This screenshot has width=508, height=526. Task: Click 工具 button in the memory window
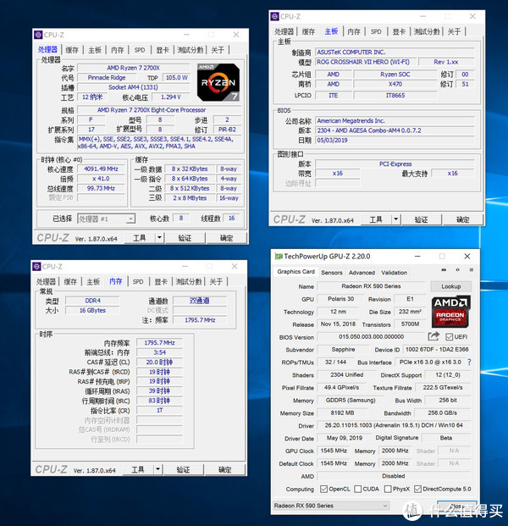tap(138, 469)
